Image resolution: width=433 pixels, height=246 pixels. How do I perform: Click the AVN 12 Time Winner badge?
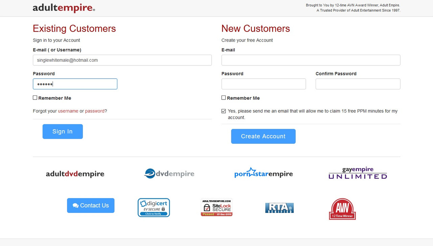[x=342, y=209]
